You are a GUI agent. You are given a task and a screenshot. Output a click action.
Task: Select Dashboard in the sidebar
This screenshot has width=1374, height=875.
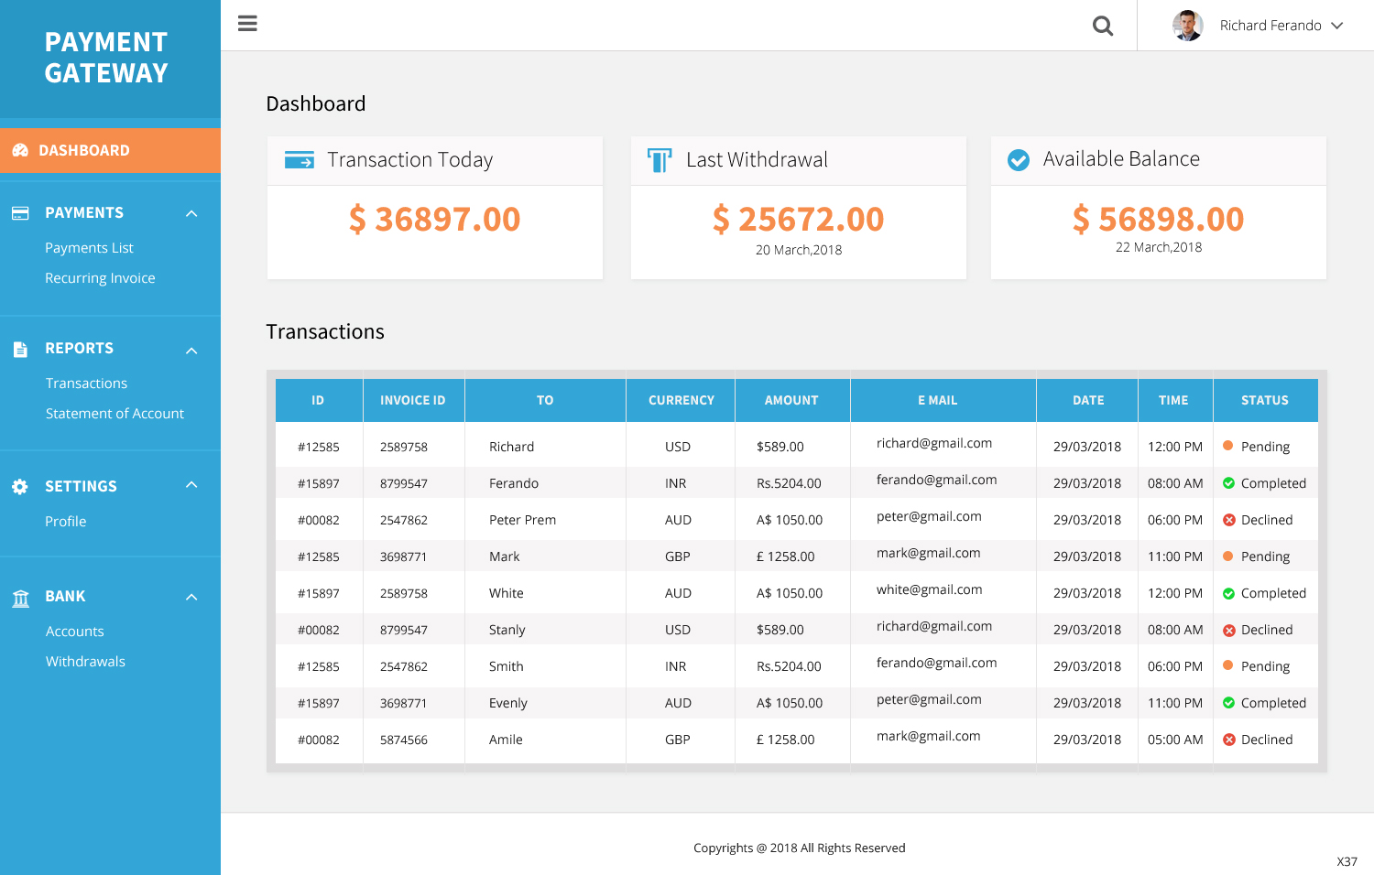(x=84, y=150)
